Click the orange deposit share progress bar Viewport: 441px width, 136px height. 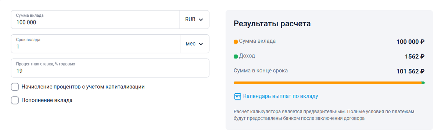pos(327,83)
